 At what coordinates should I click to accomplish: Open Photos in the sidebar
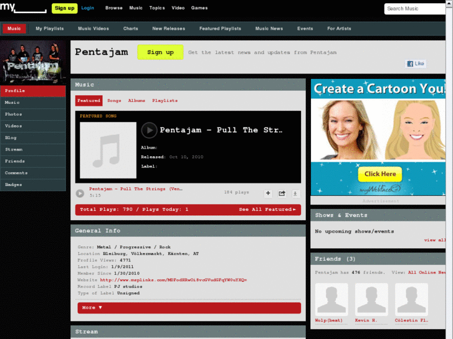(x=33, y=114)
